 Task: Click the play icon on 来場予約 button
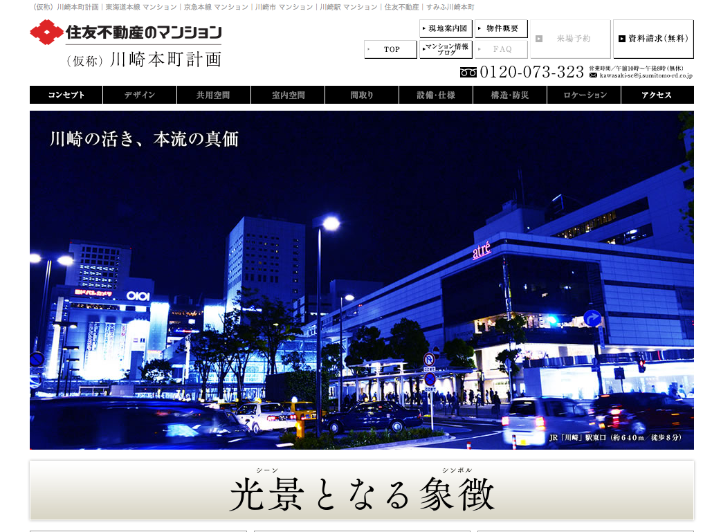click(x=539, y=39)
